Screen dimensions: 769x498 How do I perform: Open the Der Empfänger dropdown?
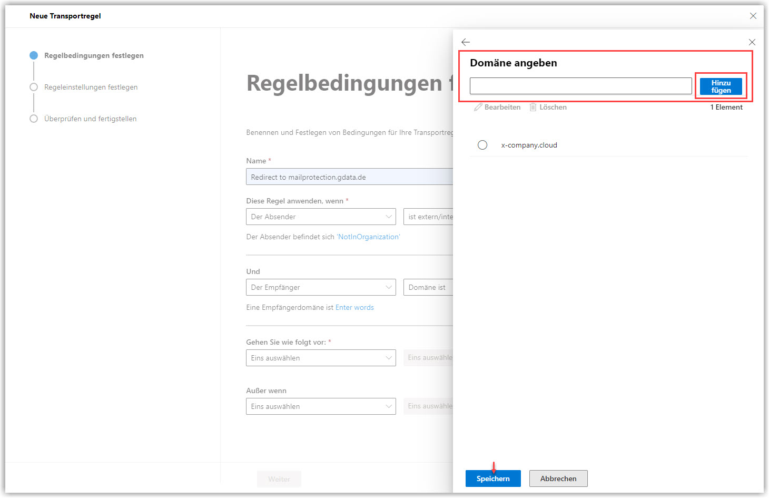pos(321,287)
